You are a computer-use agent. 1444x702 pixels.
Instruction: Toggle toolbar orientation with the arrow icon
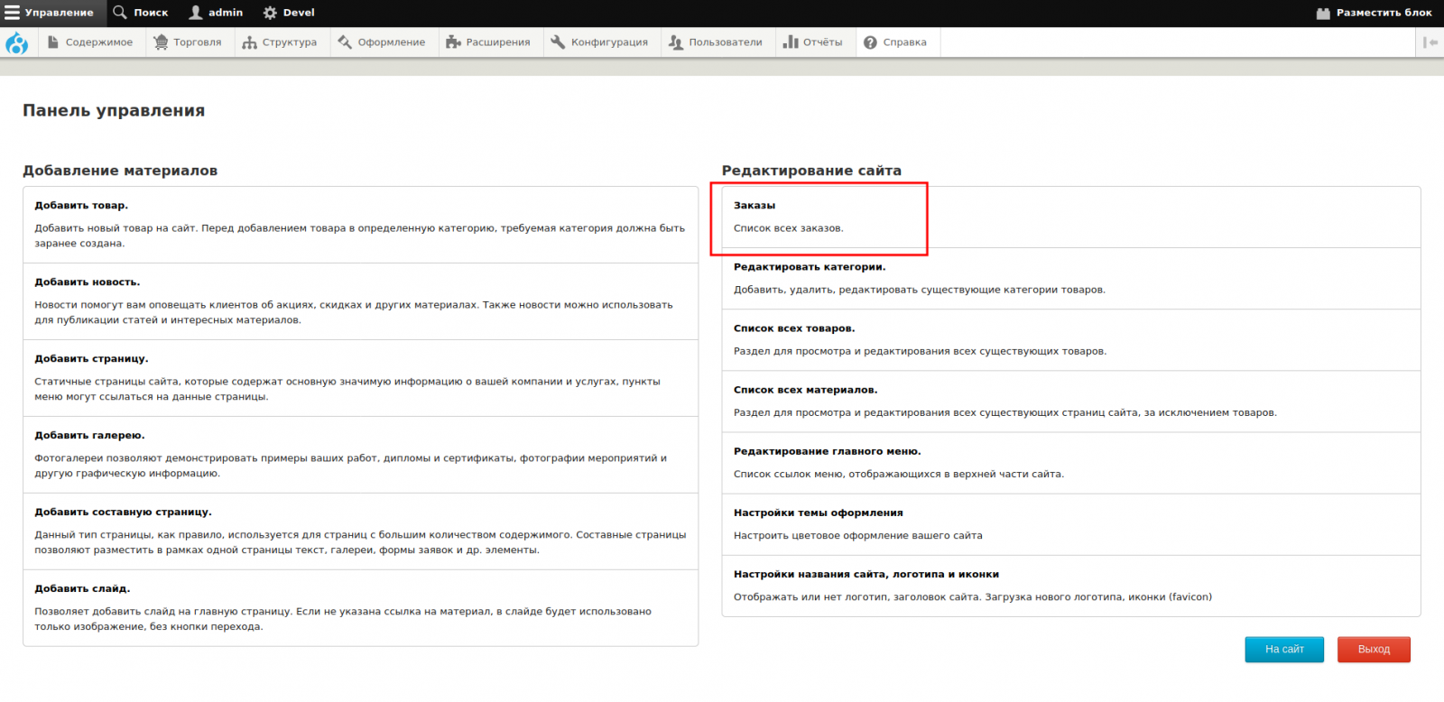pos(1430,42)
